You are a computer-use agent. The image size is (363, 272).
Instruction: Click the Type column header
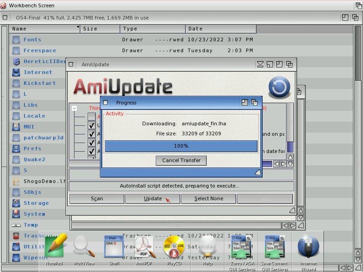(x=153, y=29)
